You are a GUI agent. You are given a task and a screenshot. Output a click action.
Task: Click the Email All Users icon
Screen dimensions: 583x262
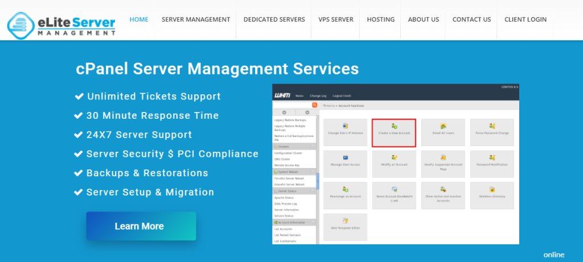(443, 126)
